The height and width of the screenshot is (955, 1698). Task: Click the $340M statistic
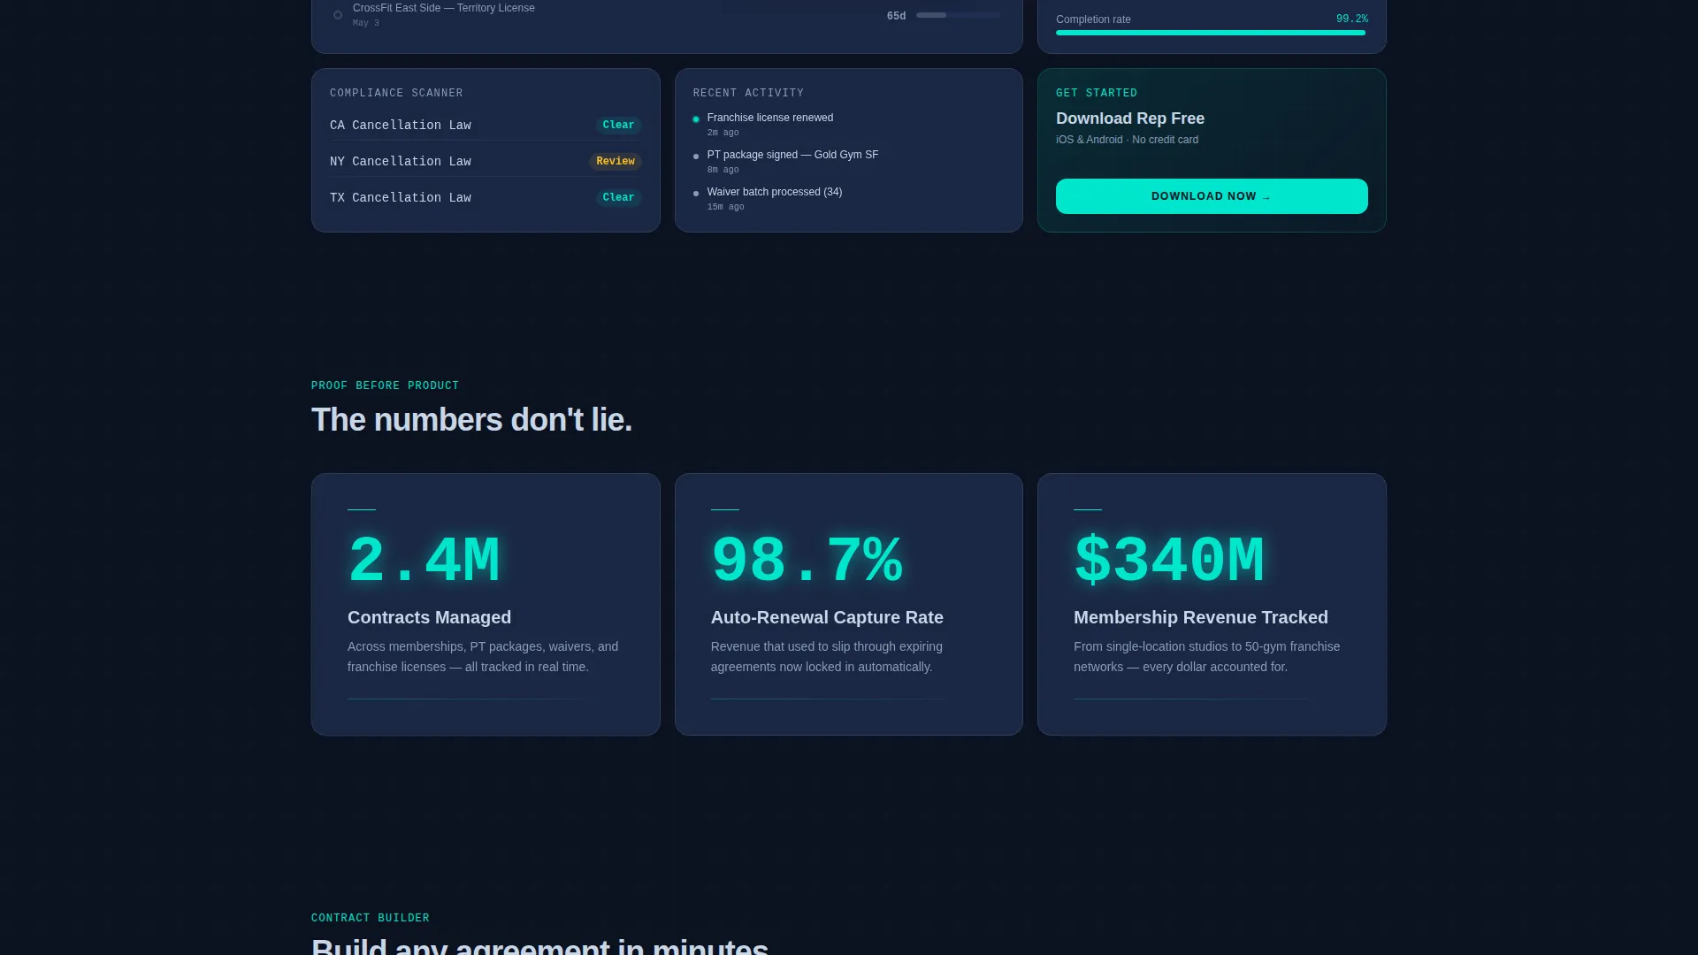[1169, 561]
